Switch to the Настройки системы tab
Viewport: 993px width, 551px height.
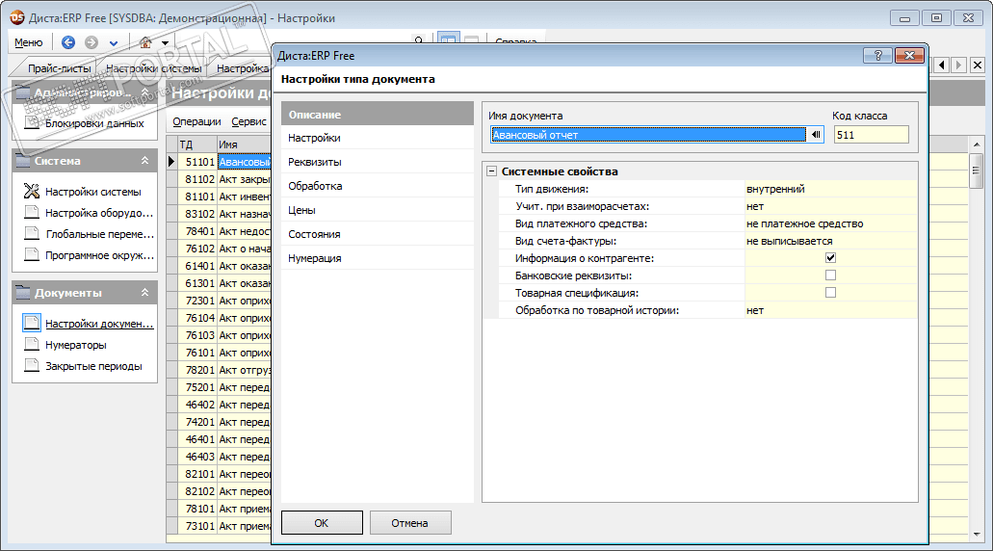point(153,68)
